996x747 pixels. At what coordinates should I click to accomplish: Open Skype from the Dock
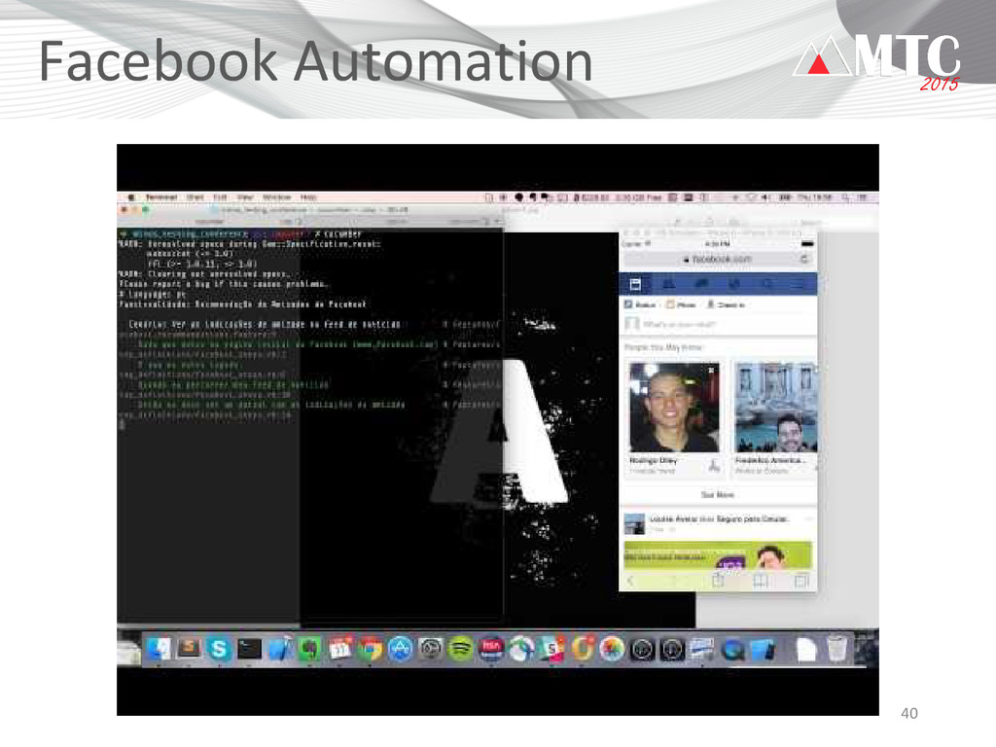tap(219, 649)
